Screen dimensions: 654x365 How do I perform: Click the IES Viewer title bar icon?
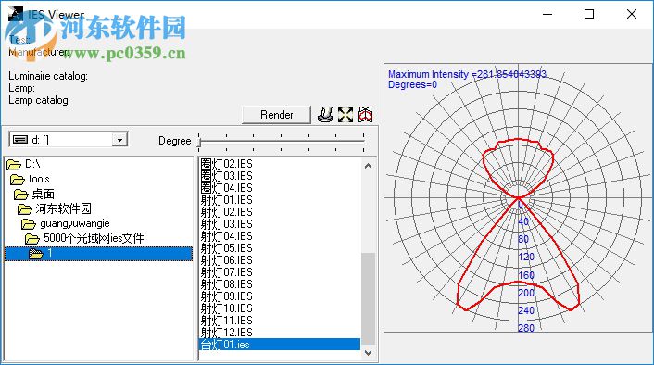tap(16, 14)
